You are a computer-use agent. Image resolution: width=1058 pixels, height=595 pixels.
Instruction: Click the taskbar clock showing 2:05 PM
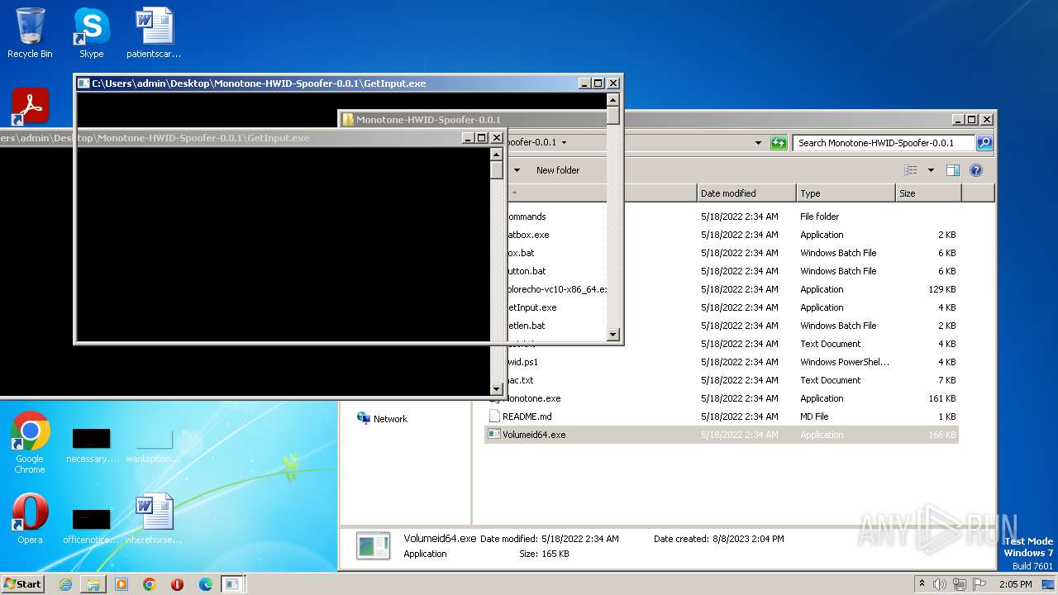(1016, 584)
